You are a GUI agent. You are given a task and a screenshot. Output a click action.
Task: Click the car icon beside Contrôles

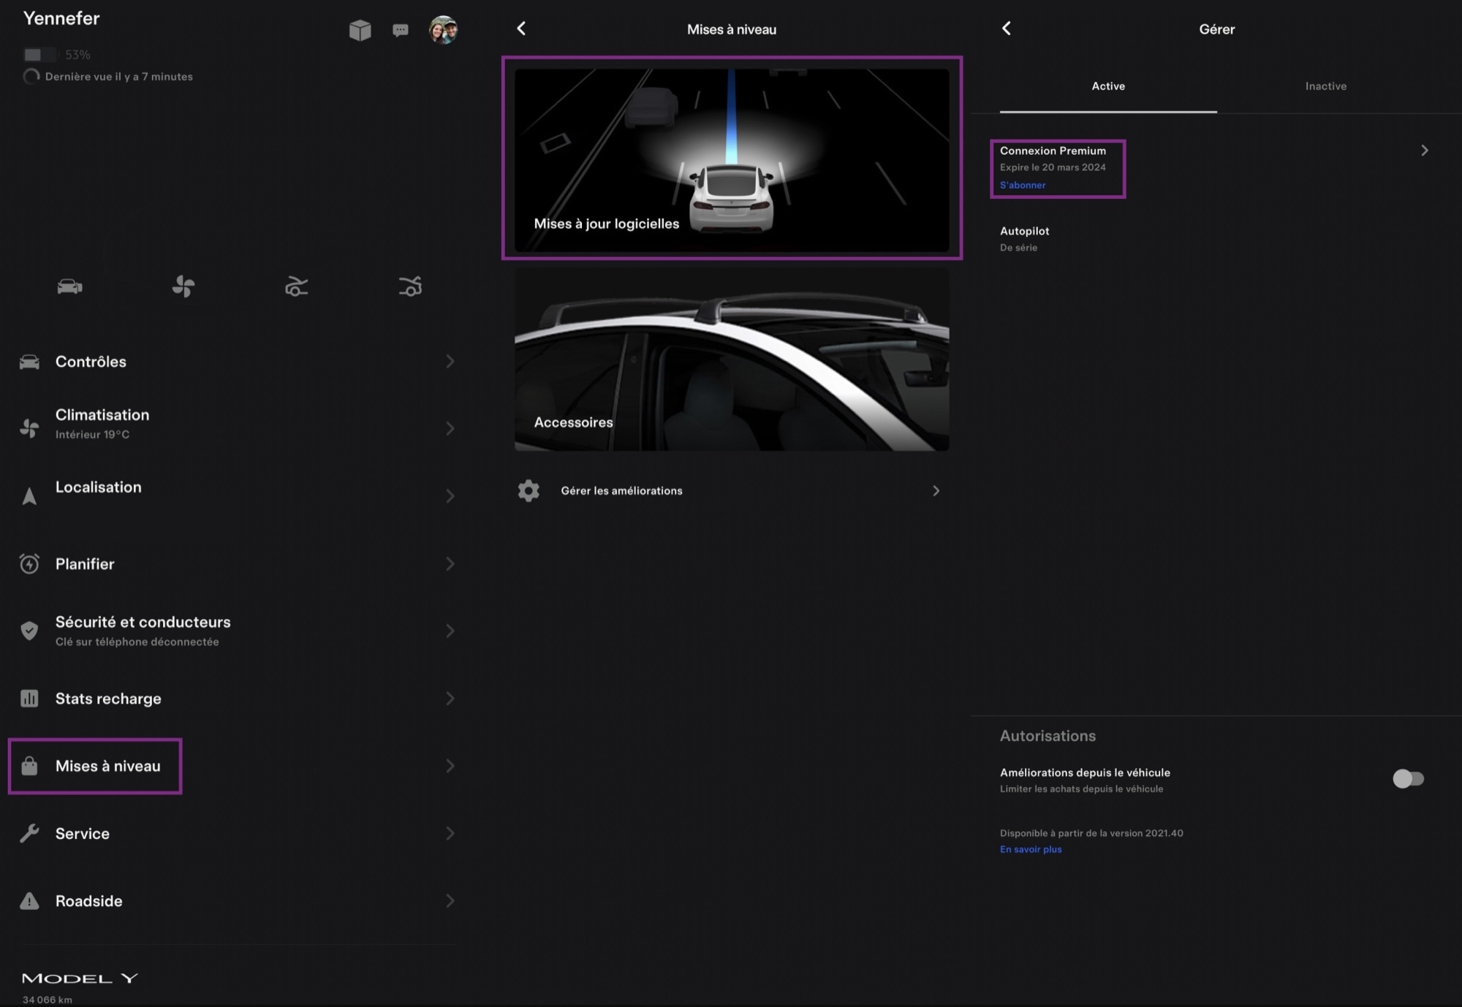pyautogui.click(x=29, y=362)
